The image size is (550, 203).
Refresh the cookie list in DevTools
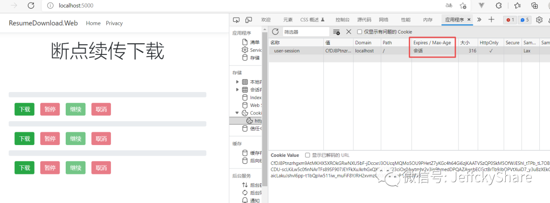point(276,32)
